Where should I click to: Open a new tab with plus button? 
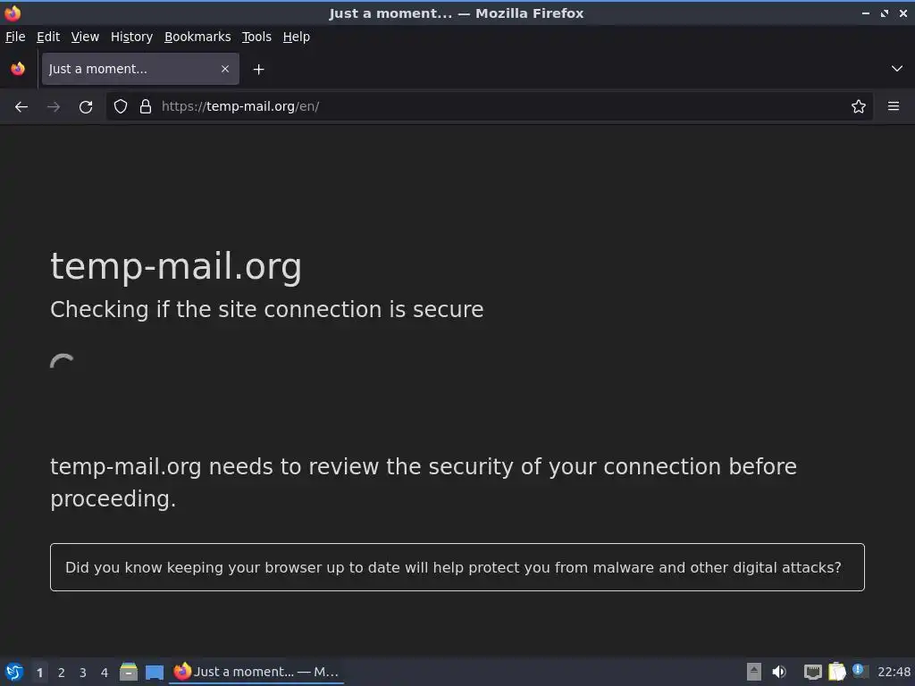click(258, 70)
